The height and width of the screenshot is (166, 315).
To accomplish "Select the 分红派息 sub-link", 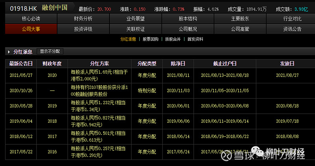I will point(128,39).
